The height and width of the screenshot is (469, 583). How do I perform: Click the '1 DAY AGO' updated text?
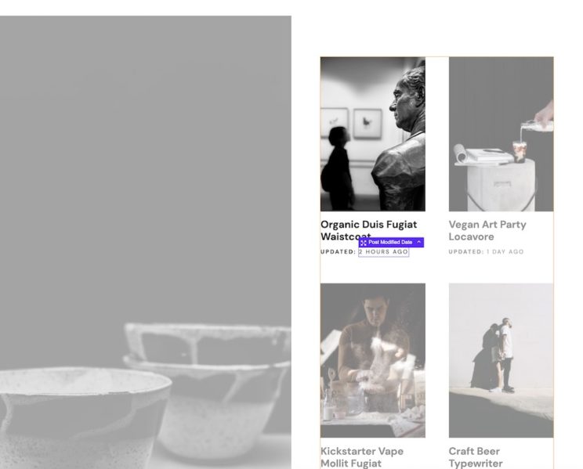(505, 252)
